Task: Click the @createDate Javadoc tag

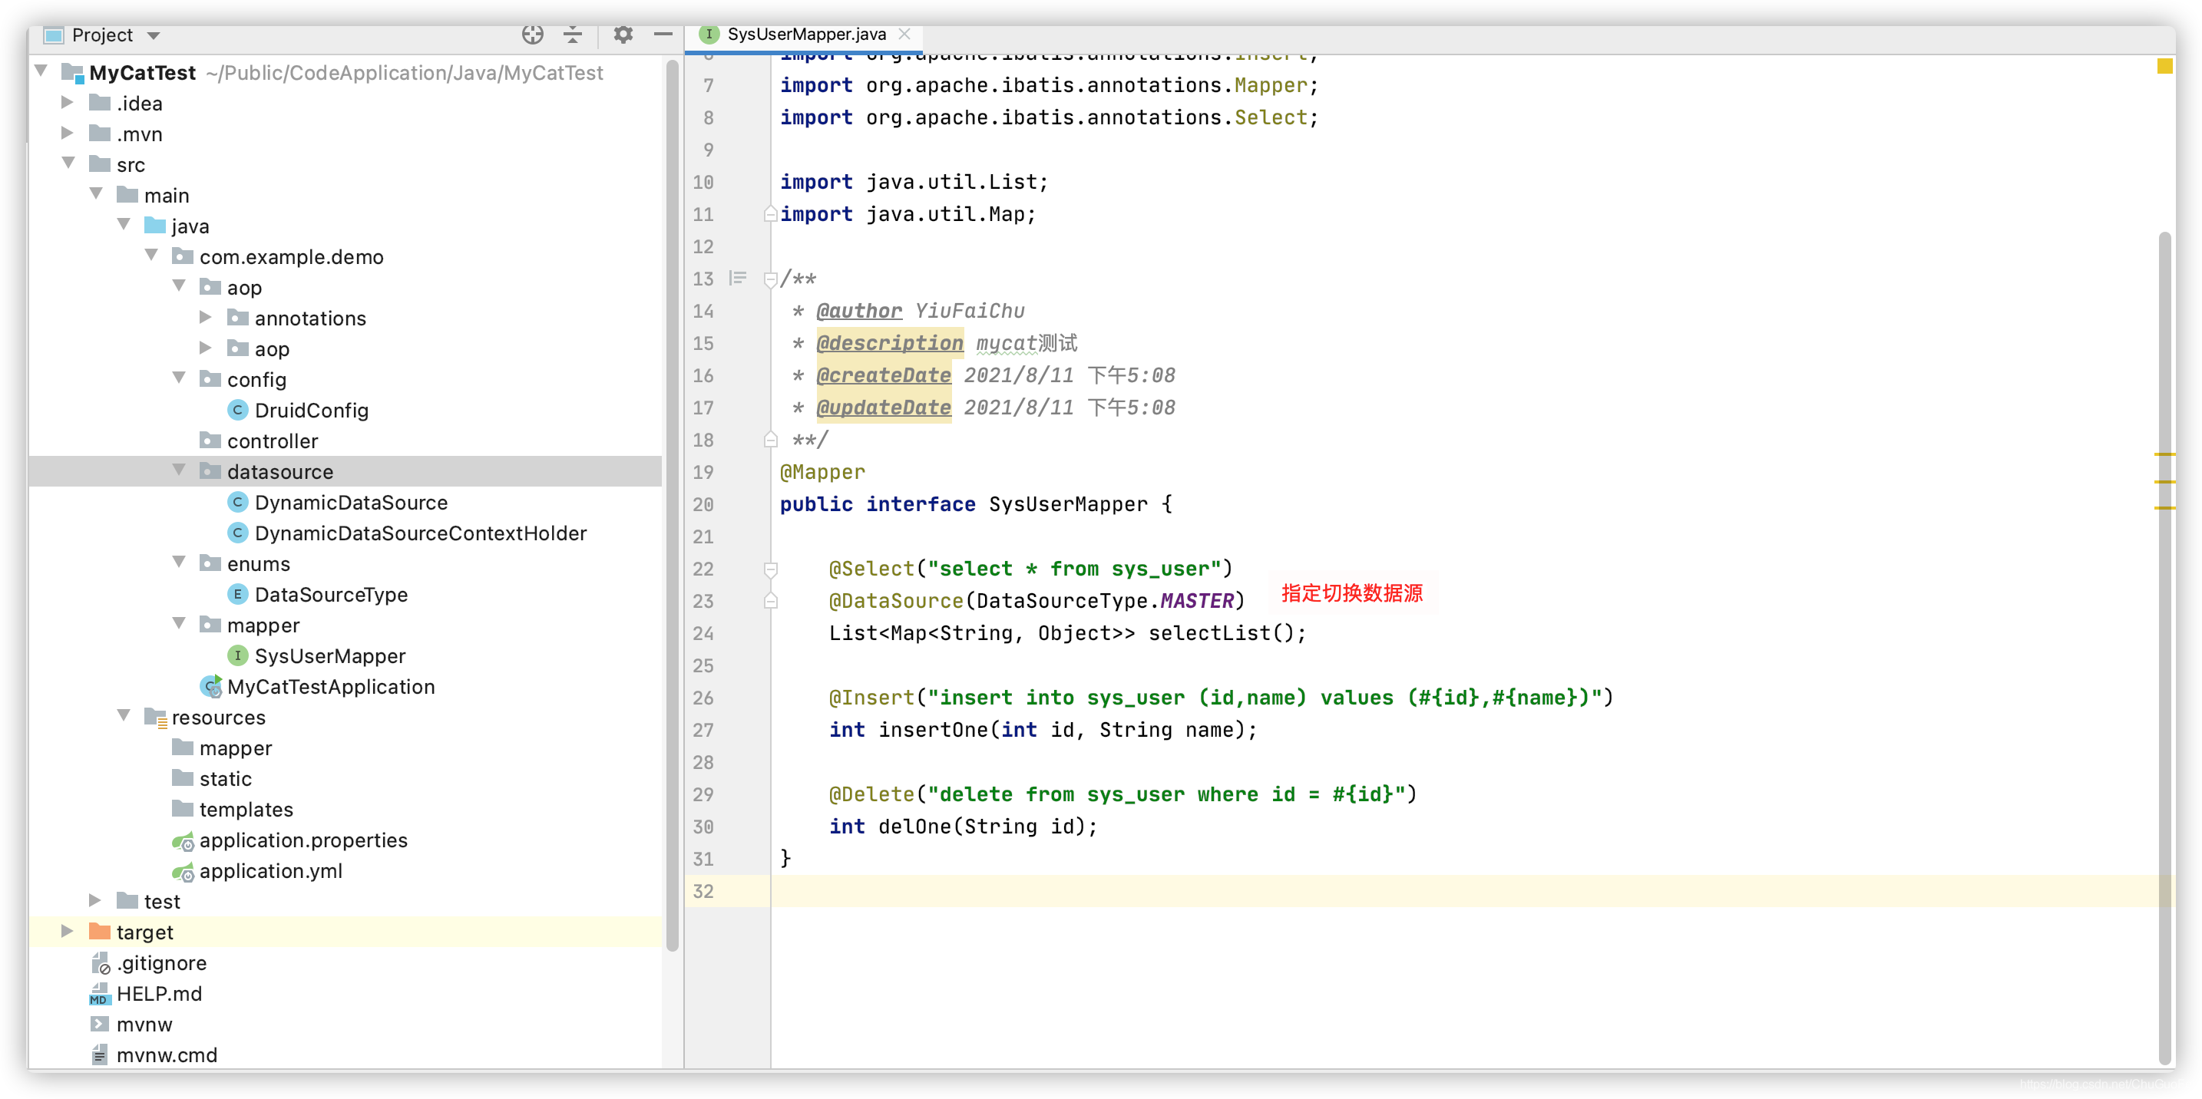Action: point(884,375)
